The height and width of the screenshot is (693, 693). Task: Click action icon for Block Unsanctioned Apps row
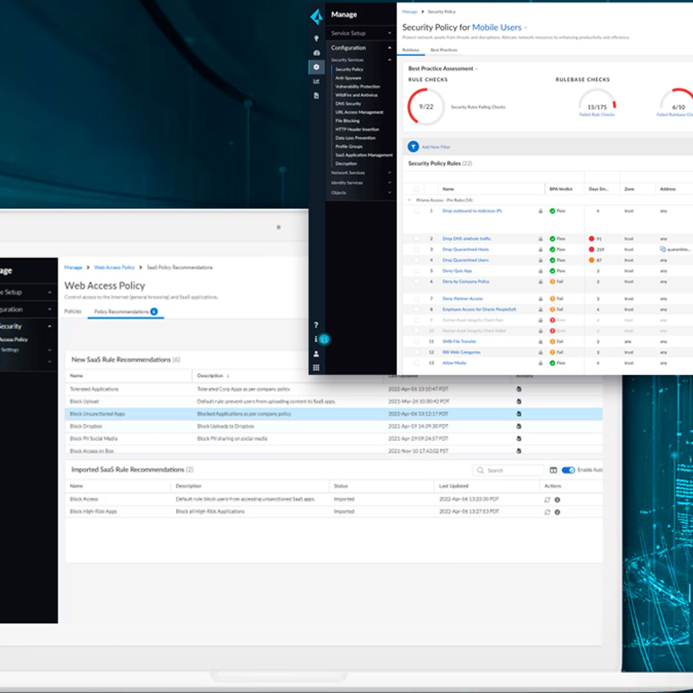pyautogui.click(x=519, y=414)
